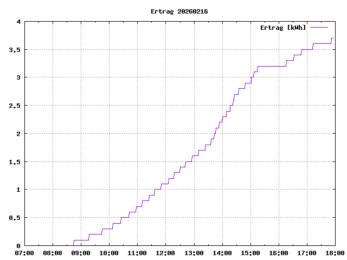Select the 16:00 x-axis tick label
Image resolution: width=347 pixels, height=260 pixels.
278,253
